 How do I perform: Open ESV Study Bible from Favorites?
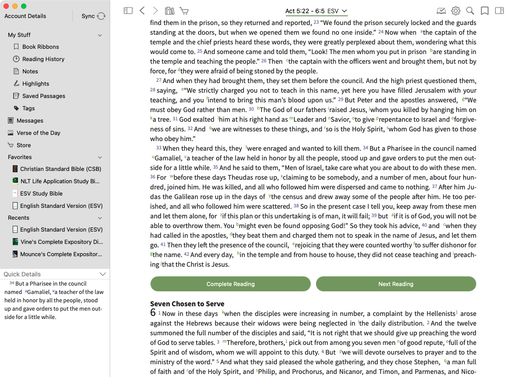[41, 193]
